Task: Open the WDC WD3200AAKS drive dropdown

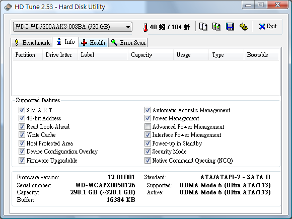Action: (x=72, y=27)
